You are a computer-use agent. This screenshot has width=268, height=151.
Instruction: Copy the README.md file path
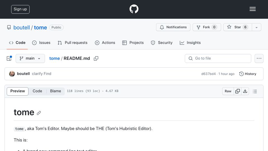[96, 58]
